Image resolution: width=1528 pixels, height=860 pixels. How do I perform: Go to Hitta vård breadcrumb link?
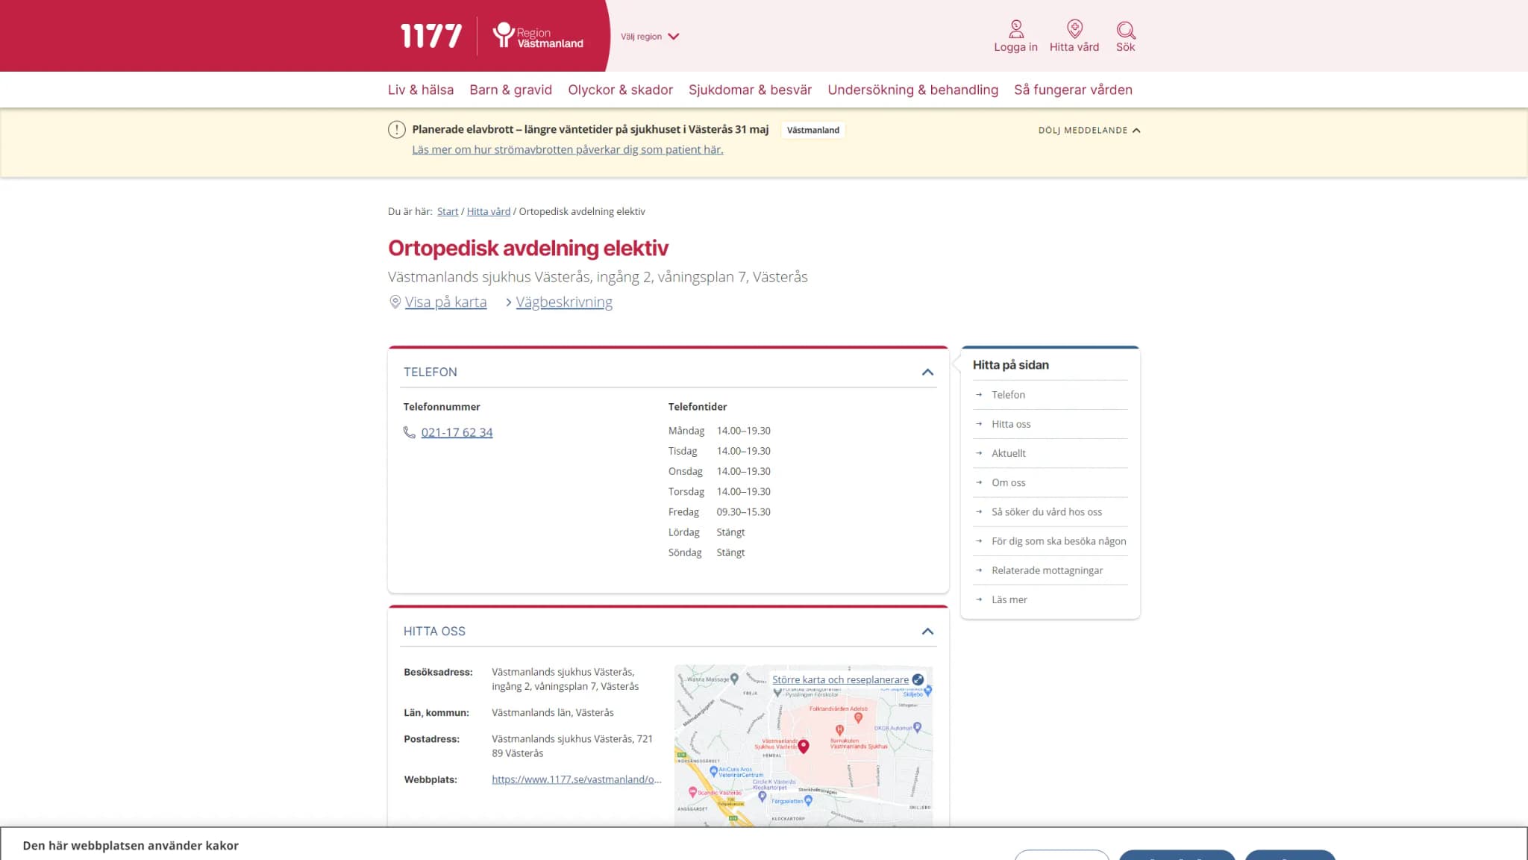489,211
